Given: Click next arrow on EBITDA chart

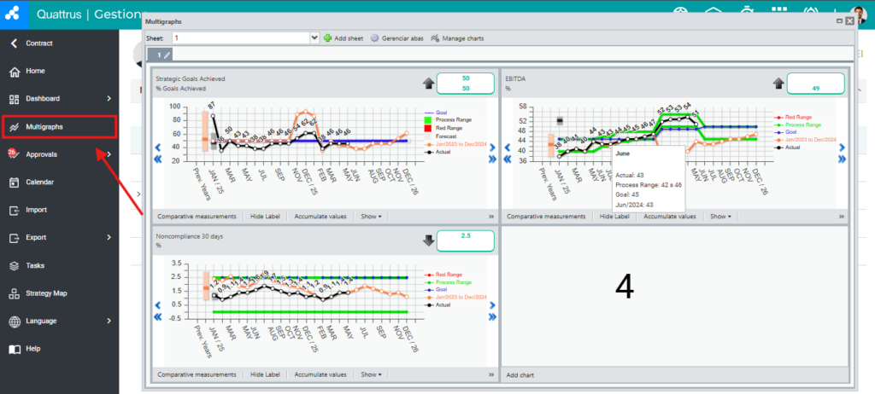Looking at the screenshot, I should 842,148.
